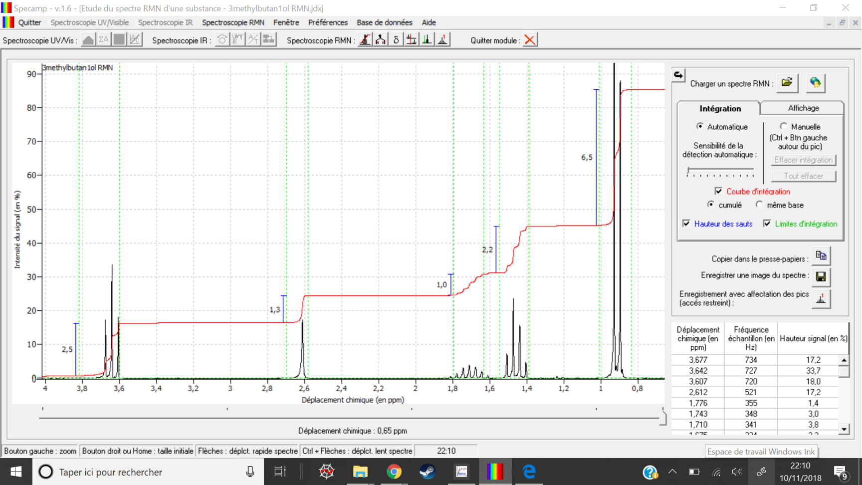Load RMN spectrum from online database globe icon

pyautogui.click(x=815, y=83)
